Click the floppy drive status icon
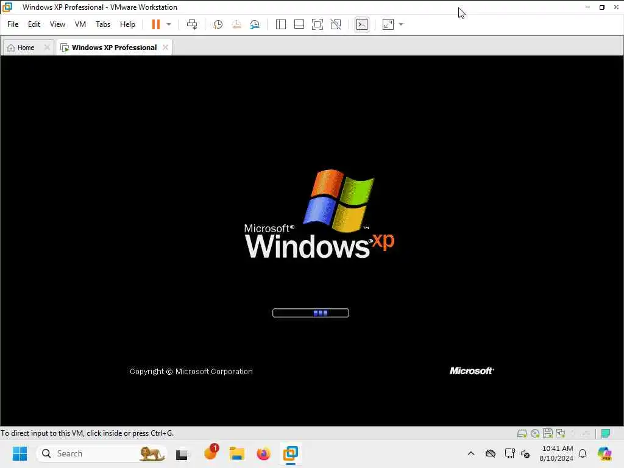The width and height of the screenshot is (624, 468). coord(548,433)
